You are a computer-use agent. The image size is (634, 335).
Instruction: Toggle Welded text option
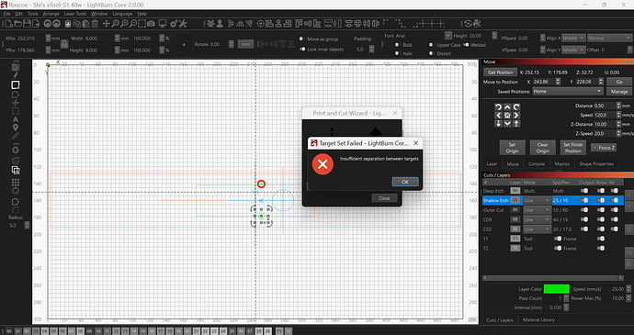click(466, 45)
